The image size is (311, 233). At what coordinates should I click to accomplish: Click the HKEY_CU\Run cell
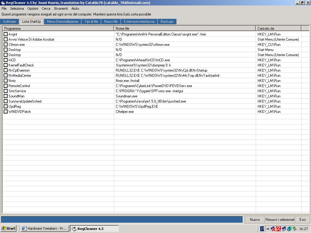[269, 45]
